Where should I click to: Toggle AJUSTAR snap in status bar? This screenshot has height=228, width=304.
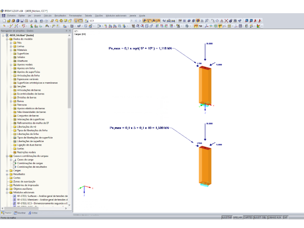point(227,218)
